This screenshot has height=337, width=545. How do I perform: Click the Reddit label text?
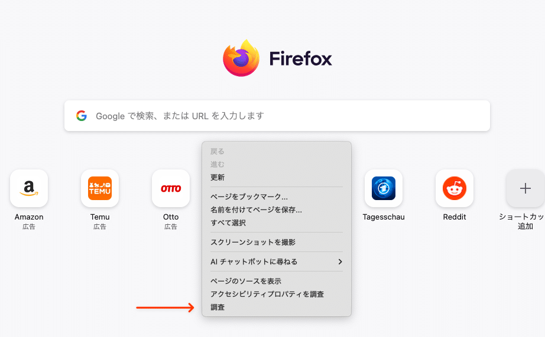[455, 217]
